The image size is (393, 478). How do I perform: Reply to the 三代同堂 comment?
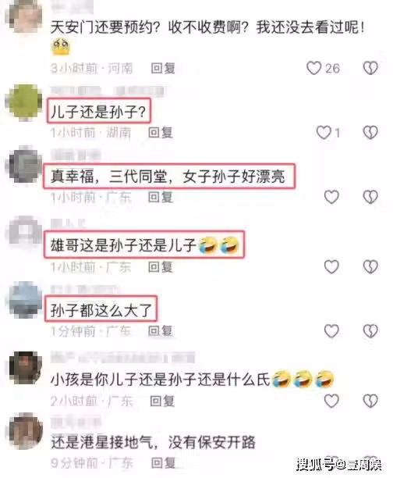[161, 197]
